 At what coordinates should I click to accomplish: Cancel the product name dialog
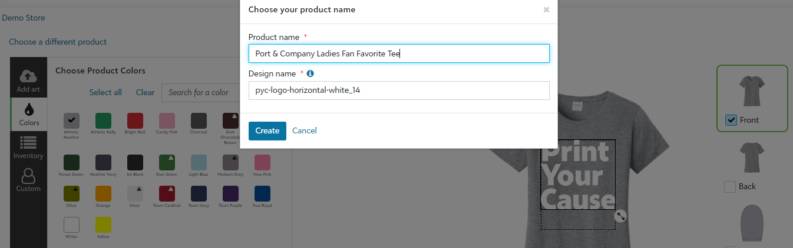pyautogui.click(x=305, y=130)
